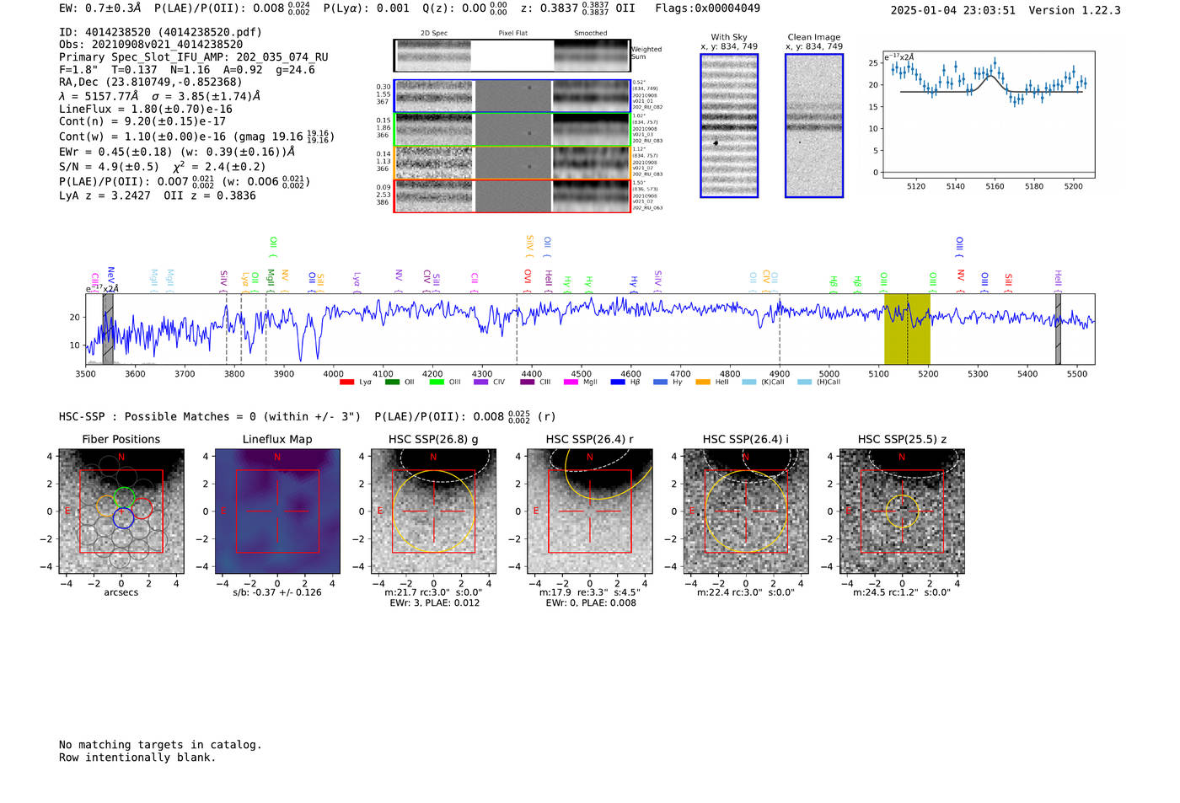Open the HSC SSP(26.4) i image
The image size is (1180, 803).
(746, 511)
